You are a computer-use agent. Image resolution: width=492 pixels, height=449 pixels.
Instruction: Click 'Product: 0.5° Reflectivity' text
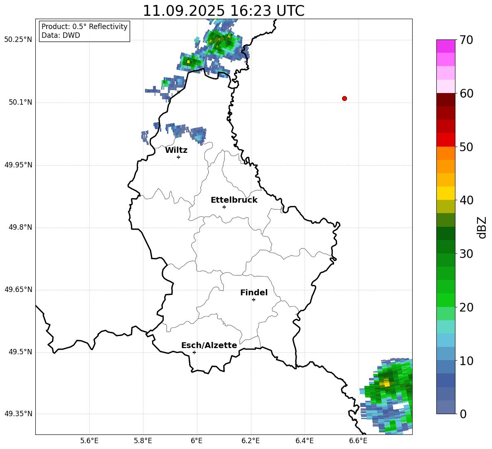(x=84, y=27)
